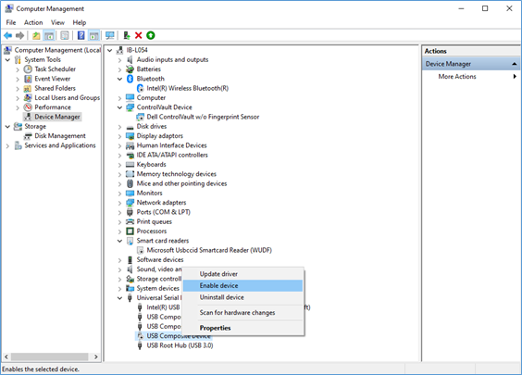Click the Disk drives category icon
Screen dimensions: 522x375
(130, 127)
